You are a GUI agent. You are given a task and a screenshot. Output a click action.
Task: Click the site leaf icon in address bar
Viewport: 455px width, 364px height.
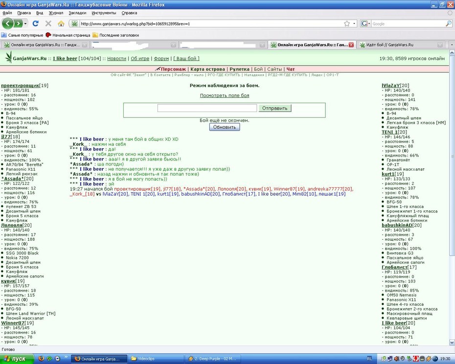pos(74,24)
